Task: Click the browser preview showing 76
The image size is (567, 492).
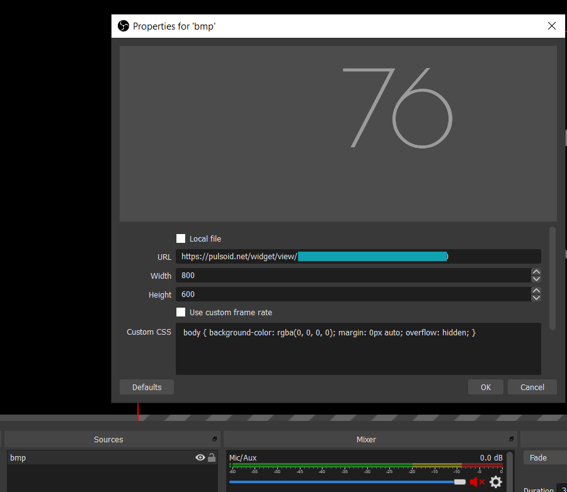Action: (338, 133)
